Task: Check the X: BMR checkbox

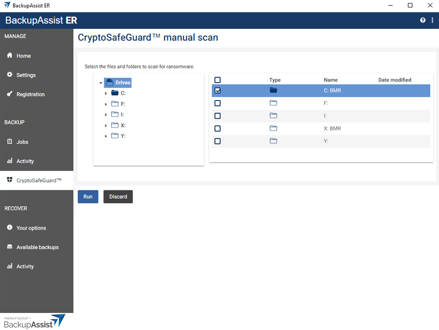Action: 218,128
